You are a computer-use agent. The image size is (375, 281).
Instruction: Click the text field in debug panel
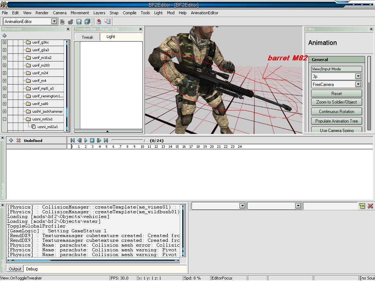330,206
